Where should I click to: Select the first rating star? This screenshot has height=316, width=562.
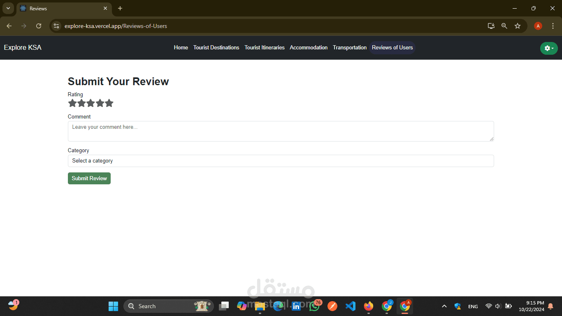pos(72,103)
